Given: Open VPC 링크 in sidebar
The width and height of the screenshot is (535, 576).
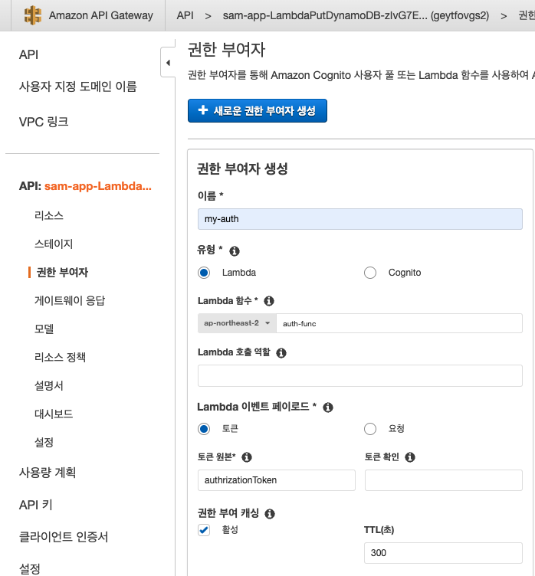Looking at the screenshot, I should pyautogui.click(x=44, y=122).
